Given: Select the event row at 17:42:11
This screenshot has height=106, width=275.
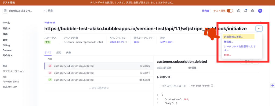Looking at the screenshot, I should (x=99, y=73).
